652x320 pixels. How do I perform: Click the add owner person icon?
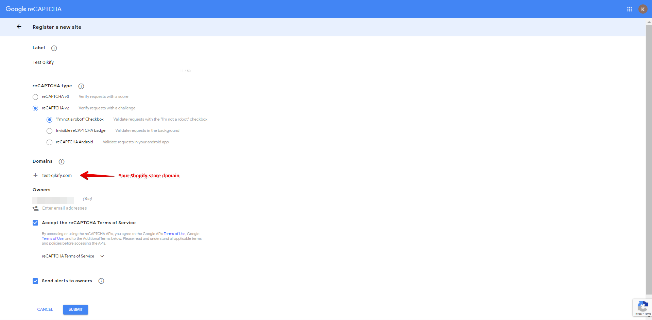pyautogui.click(x=35, y=208)
